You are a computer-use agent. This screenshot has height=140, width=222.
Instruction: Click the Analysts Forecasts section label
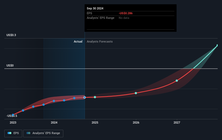click(100, 41)
